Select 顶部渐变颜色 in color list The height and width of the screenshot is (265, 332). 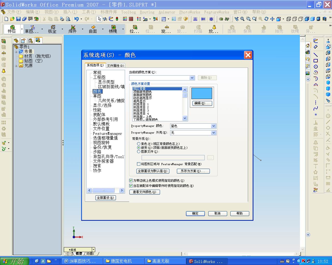(x=142, y=92)
